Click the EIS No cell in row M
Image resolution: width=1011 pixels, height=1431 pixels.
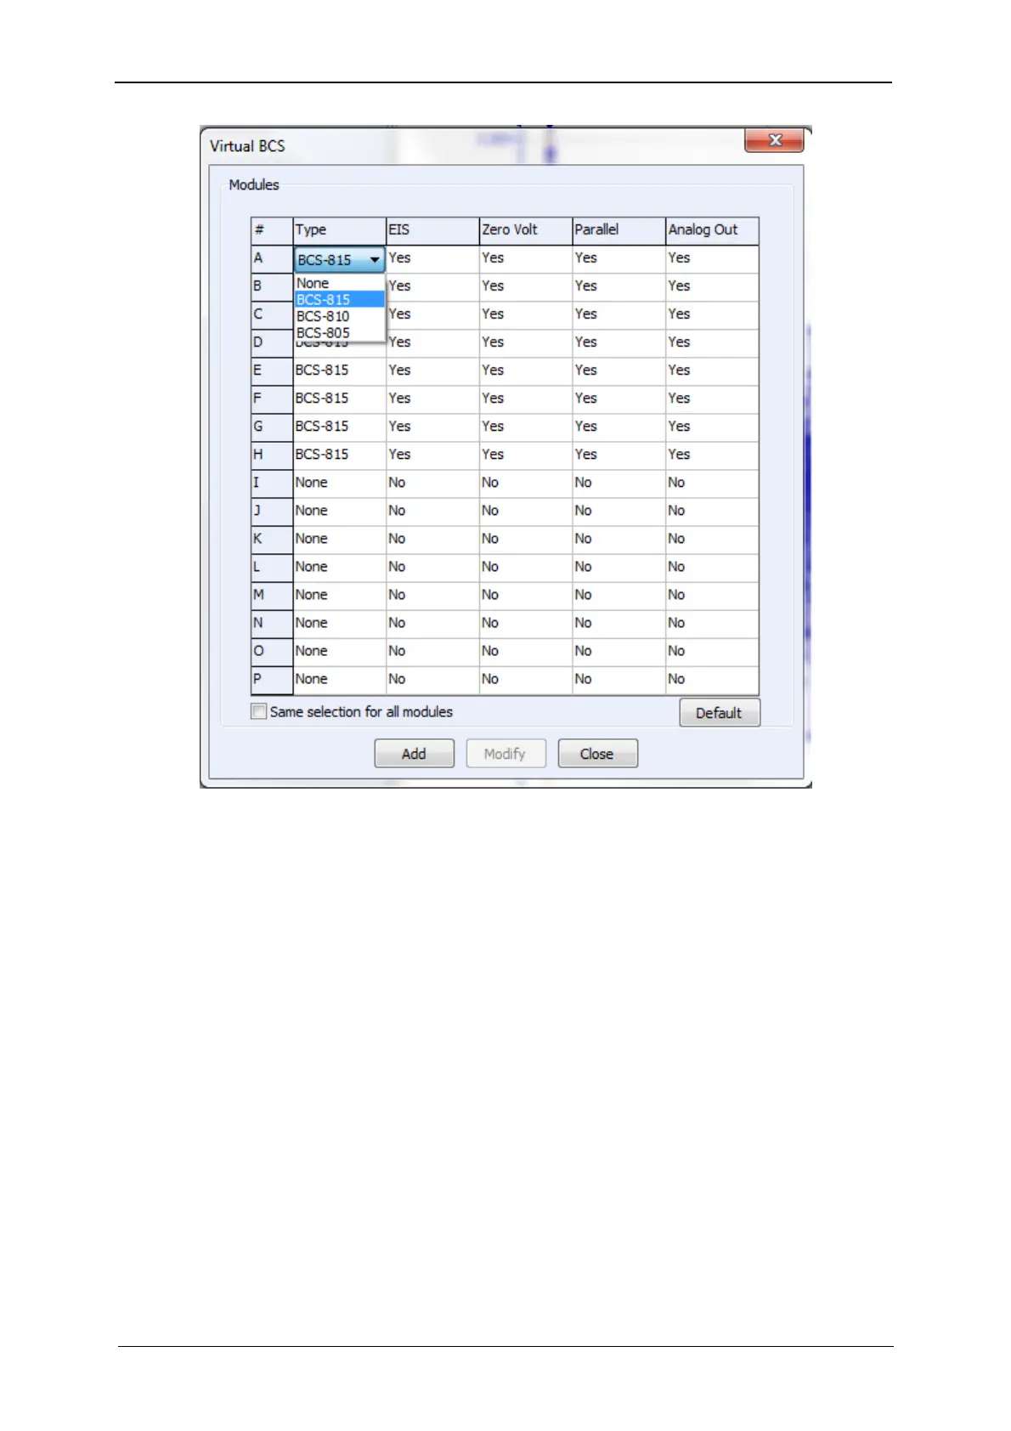coord(433,595)
